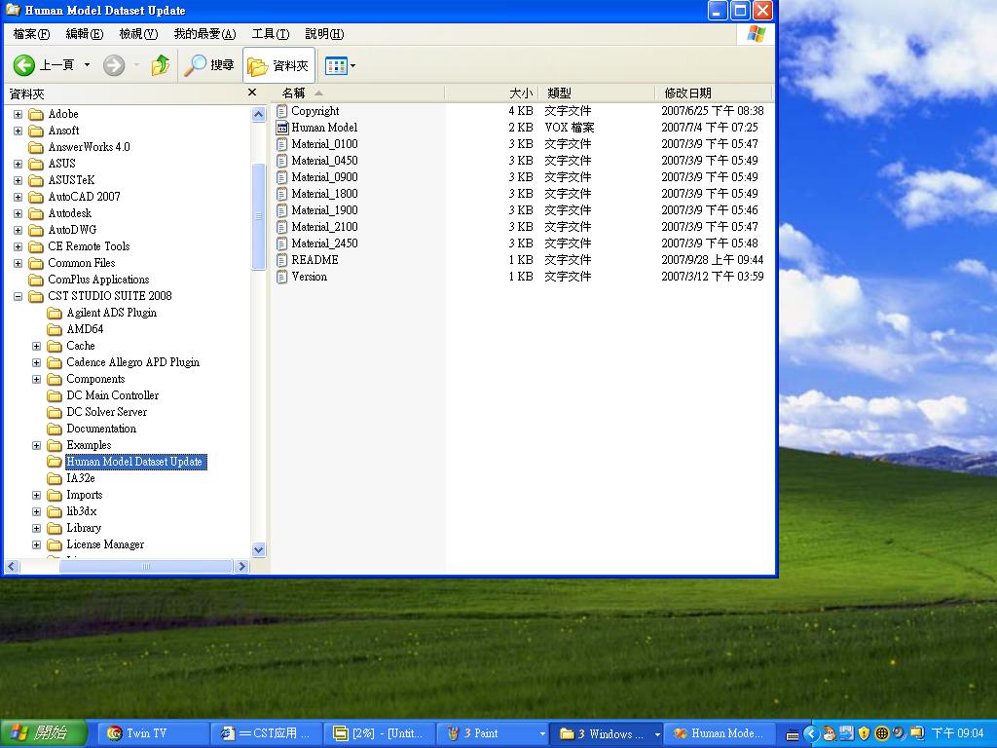Select the DC Main Controller tree folder

(x=113, y=395)
